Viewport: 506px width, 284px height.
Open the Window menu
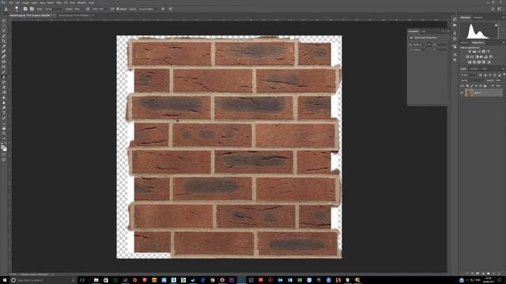pyautogui.click(x=81, y=2)
